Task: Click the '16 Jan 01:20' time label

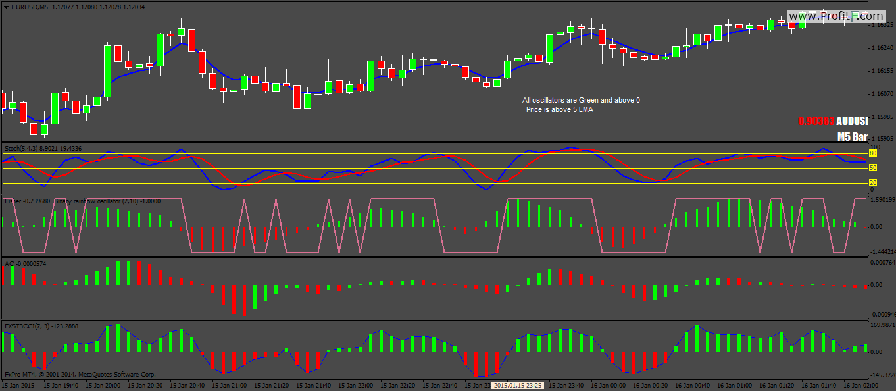Action: (777, 385)
